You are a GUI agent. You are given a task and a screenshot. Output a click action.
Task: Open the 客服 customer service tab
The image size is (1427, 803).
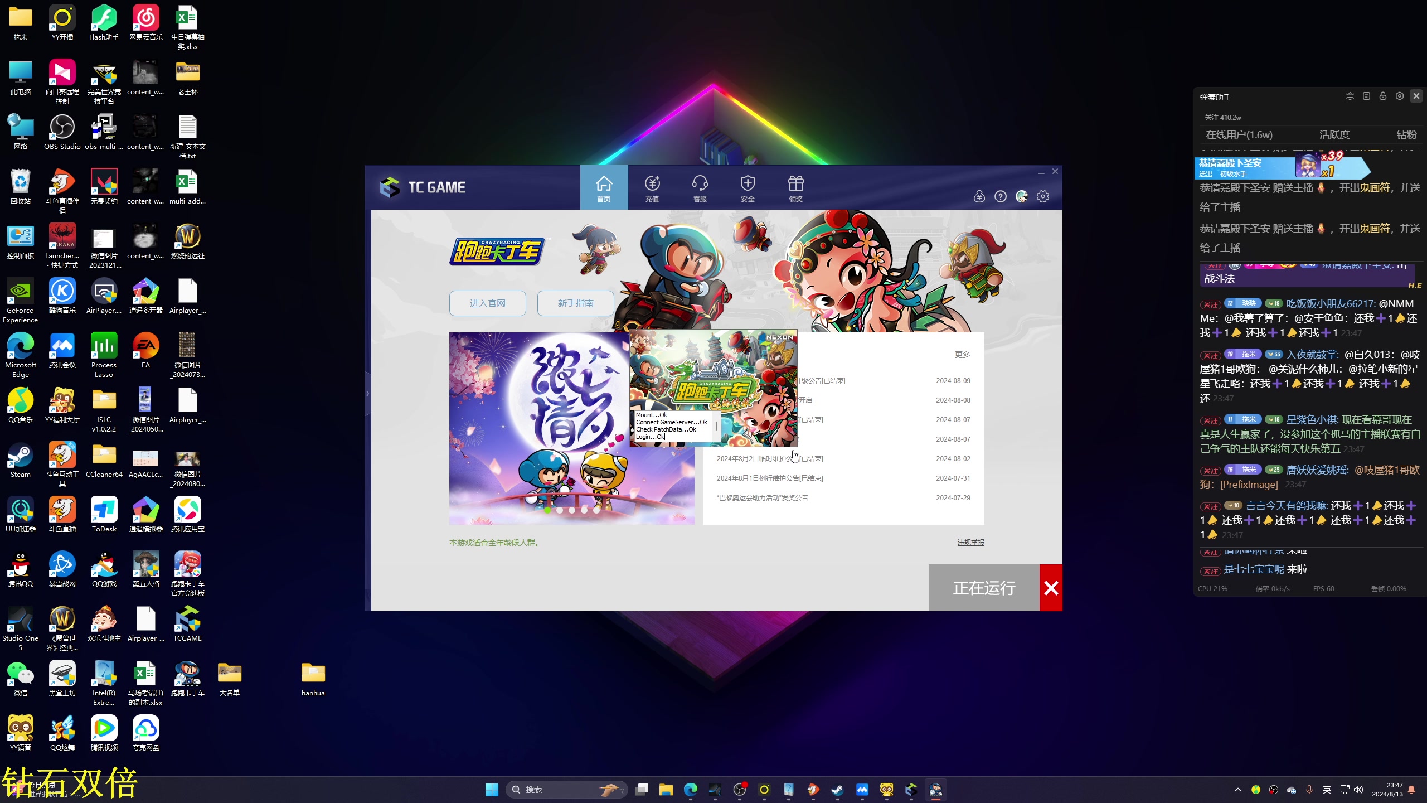(700, 188)
